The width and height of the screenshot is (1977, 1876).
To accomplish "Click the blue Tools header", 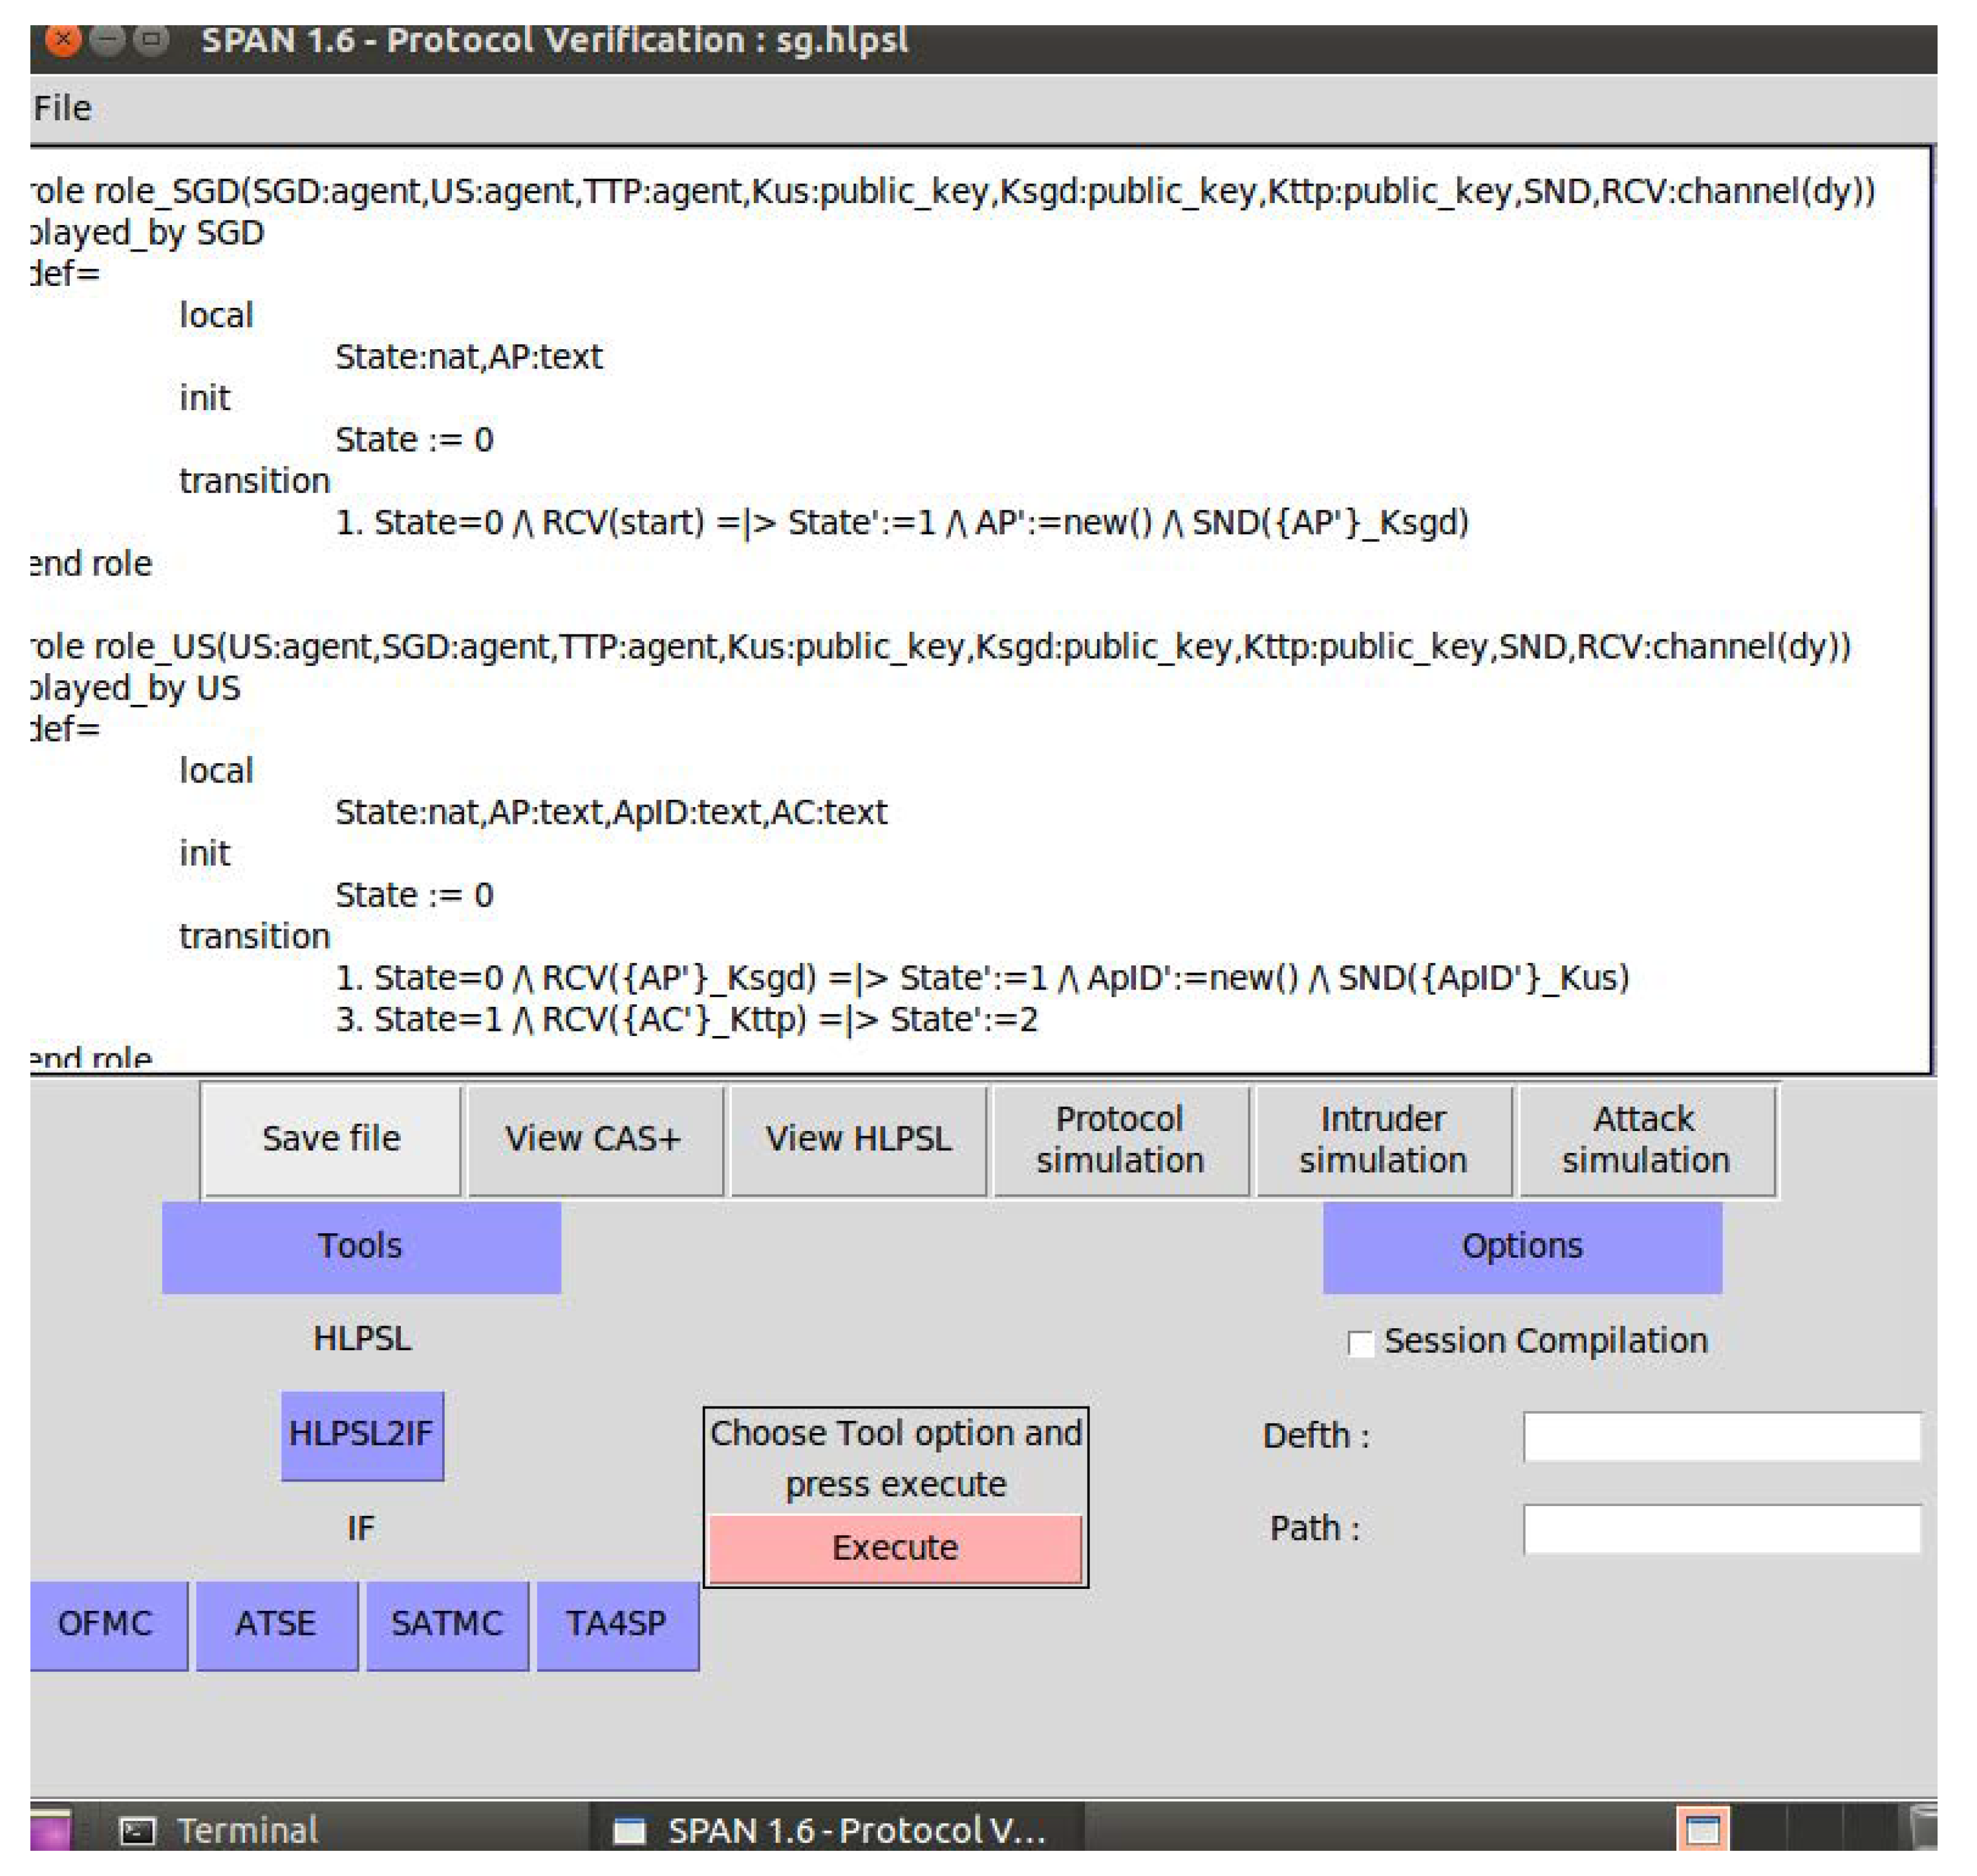I will pos(361,1247).
